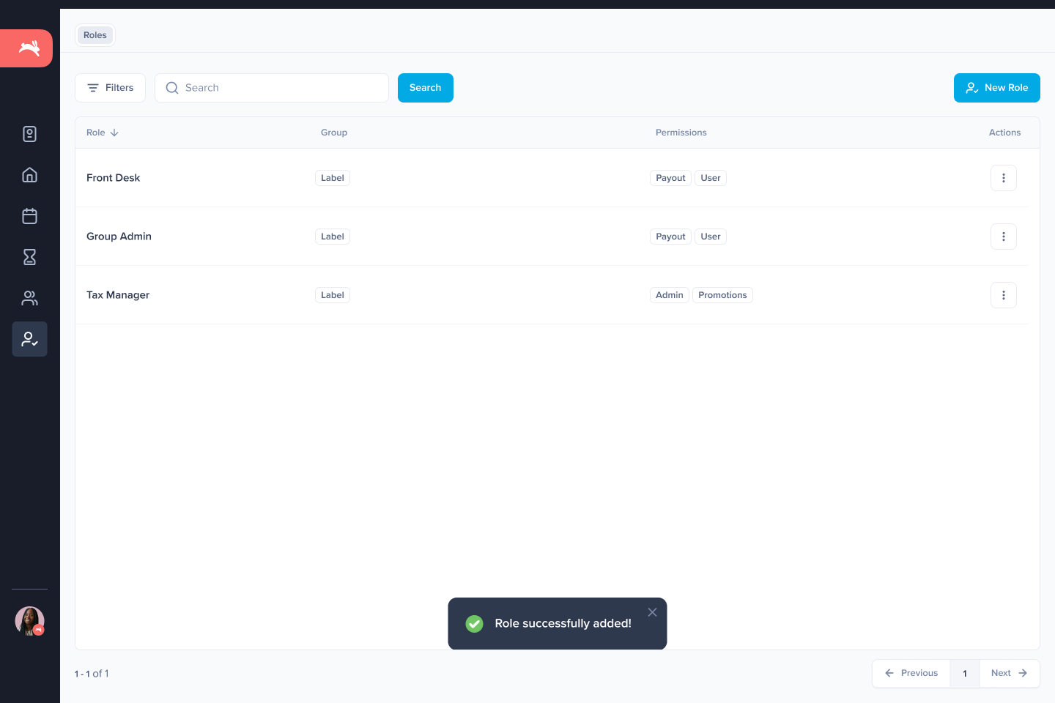
Task: Go to the Next page
Action: [1010, 674]
